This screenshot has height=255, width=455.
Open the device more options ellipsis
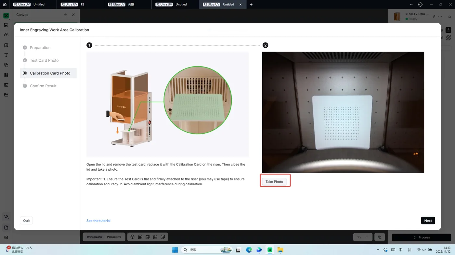pos(440,17)
